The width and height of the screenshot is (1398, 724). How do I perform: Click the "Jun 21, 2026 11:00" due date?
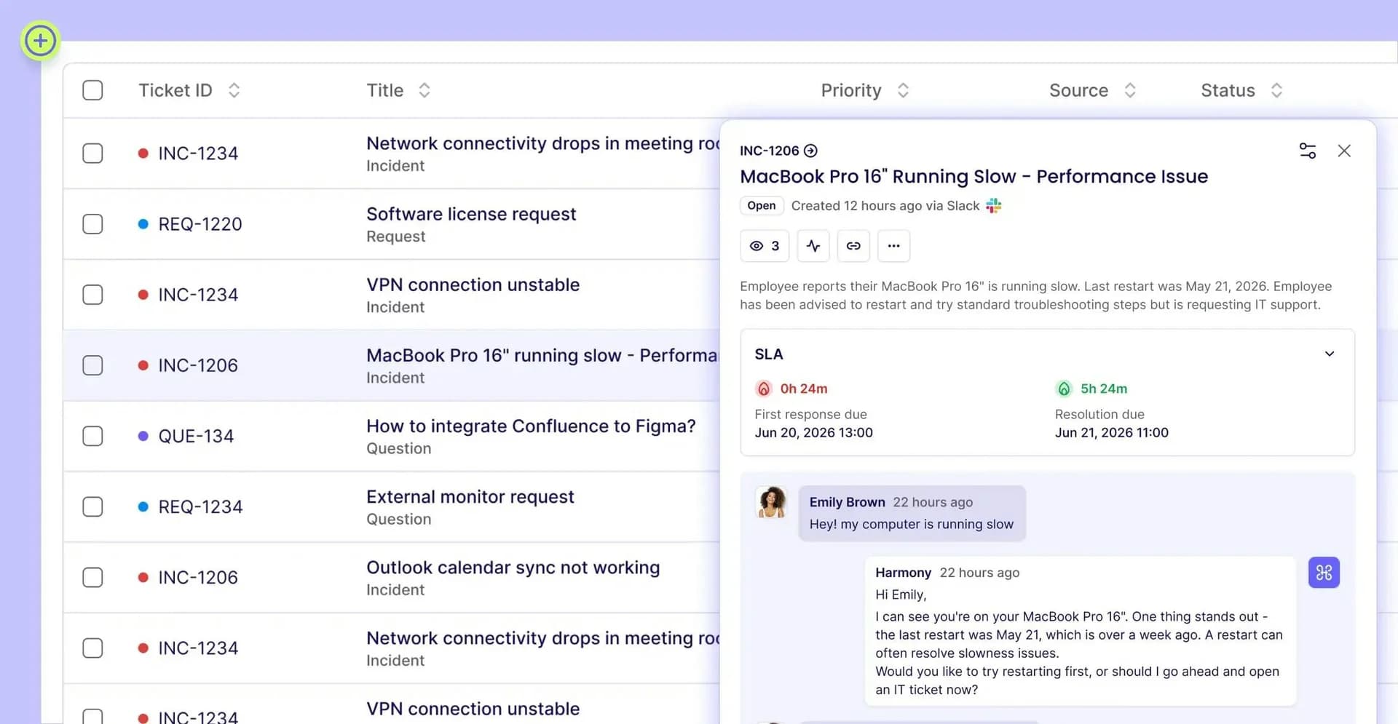(x=1111, y=432)
